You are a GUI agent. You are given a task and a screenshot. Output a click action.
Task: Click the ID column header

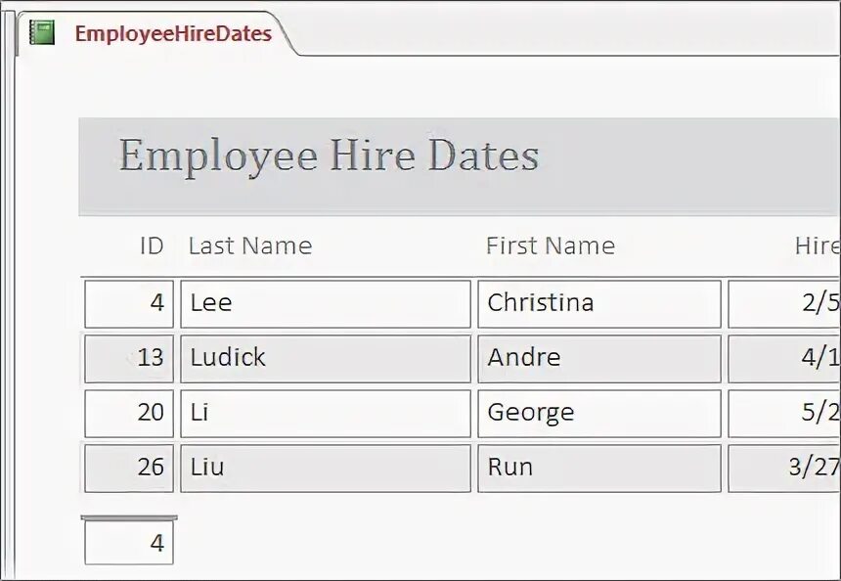pos(152,246)
